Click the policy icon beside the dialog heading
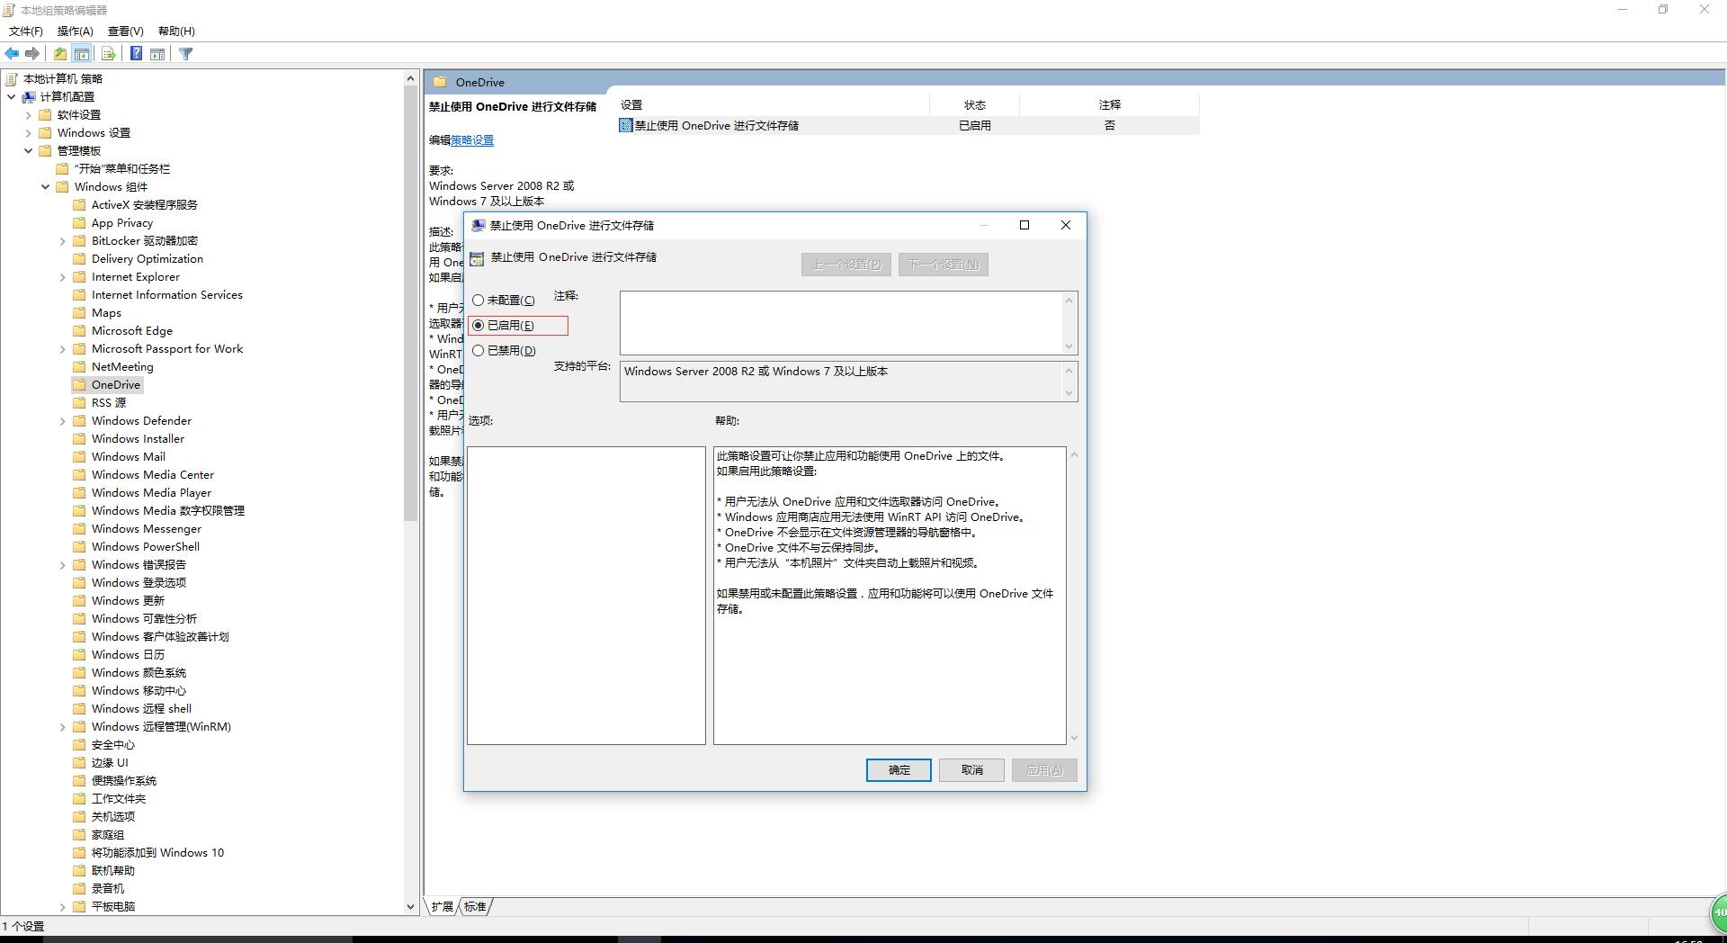Viewport: 1727px width, 943px height. point(478,258)
